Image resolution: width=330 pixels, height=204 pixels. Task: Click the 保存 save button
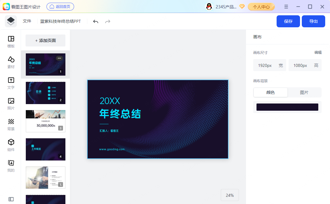[288, 21]
